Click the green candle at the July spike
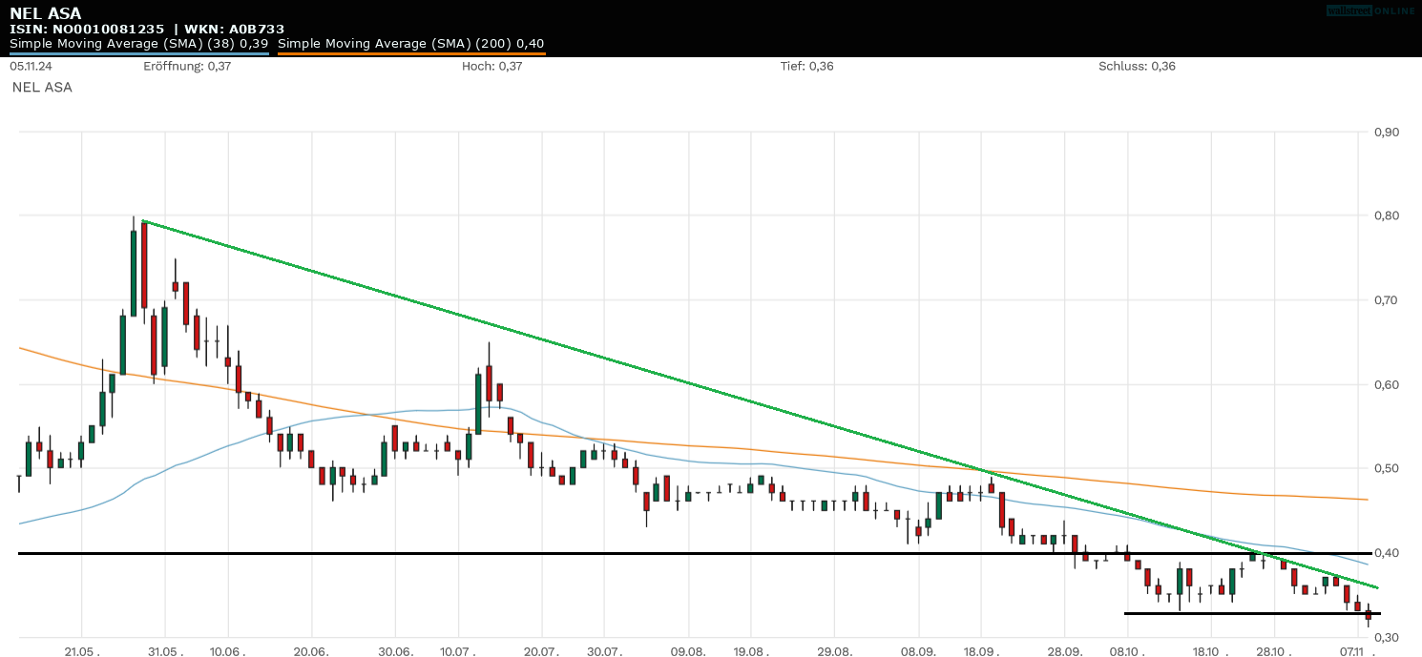This screenshot has height=657, width=1422. click(x=478, y=403)
